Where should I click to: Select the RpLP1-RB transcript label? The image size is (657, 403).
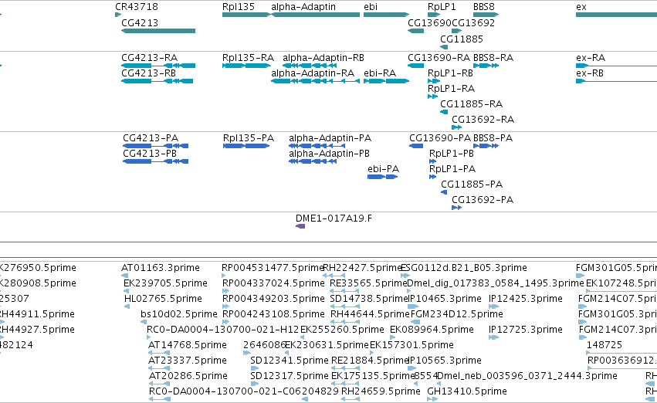(x=450, y=73)
